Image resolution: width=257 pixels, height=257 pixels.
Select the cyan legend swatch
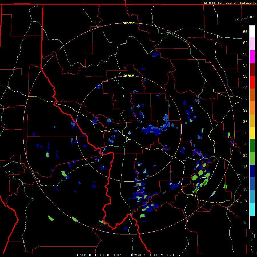(x=252, y=209)
